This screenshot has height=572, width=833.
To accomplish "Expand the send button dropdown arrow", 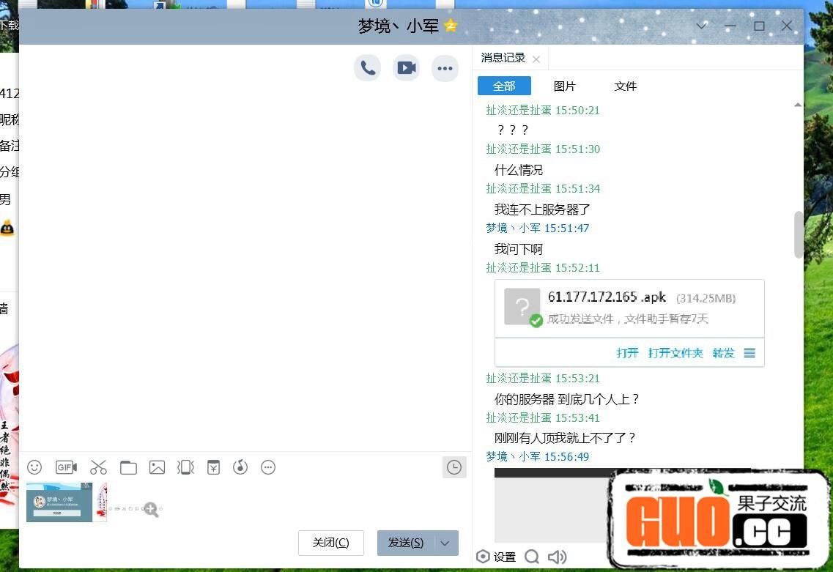I will tap(445, 543).
